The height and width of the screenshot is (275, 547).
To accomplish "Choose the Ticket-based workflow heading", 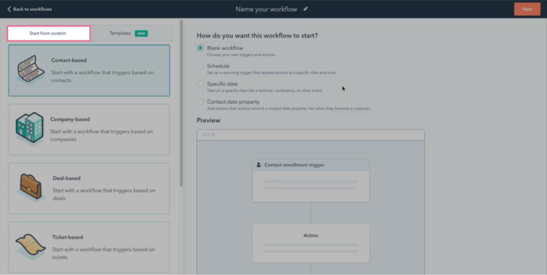I will tap(67, 237).
